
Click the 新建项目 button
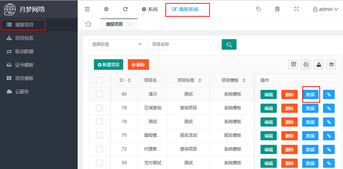(x=109, y=65)
